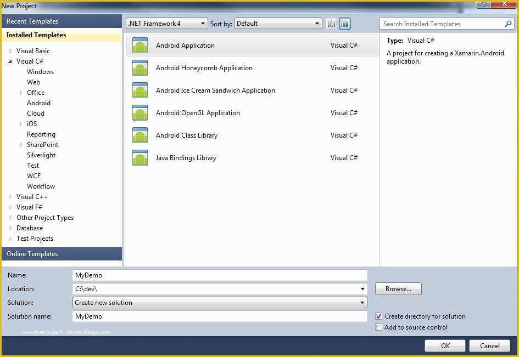This screenshot has width=519, height=357.
Task: Click the Location field showing C:\dev\
Action: (x=220, y=289)
